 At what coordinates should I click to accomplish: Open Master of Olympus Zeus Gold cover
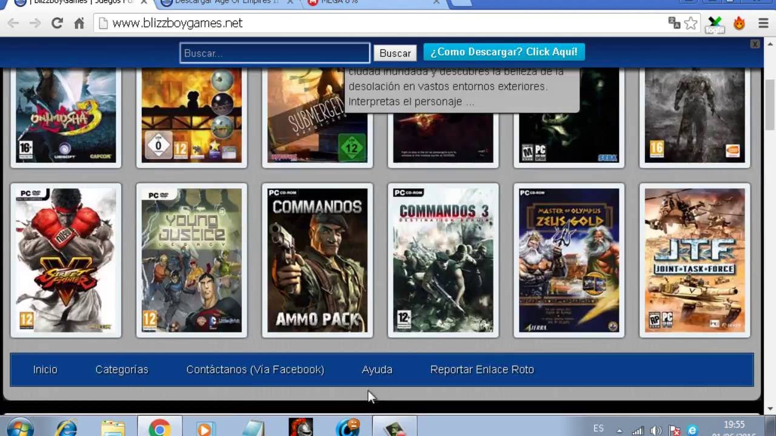569,260
